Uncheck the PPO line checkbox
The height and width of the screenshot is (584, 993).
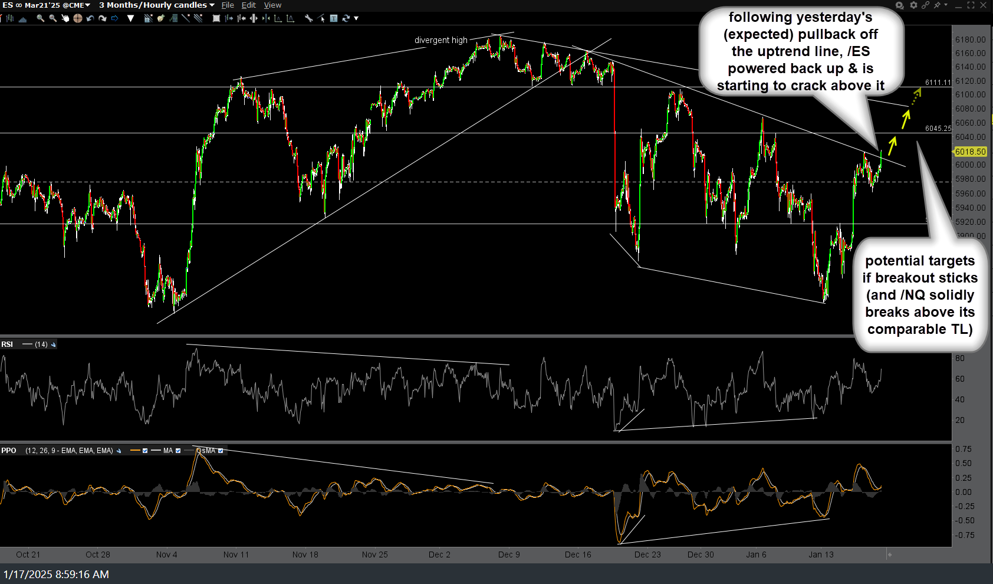[144, 451]
